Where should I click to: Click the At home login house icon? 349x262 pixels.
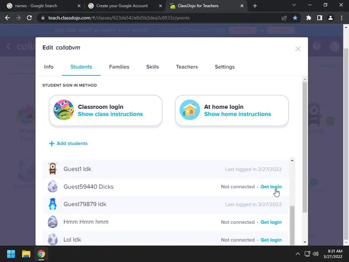[190, 110]
